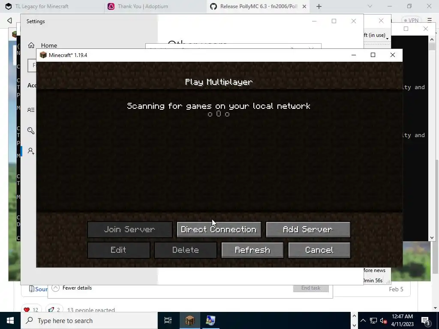Select the Minecraft taskbar icon
The height and width of the screenshot is (329, 439).
[189, 320]
